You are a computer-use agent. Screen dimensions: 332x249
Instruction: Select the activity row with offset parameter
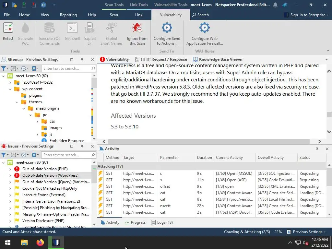coord(212,186)
